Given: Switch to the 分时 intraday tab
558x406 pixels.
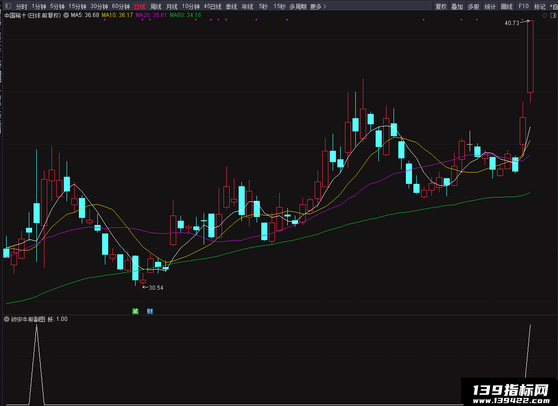Looking at the screenshot, I should 21,7.
